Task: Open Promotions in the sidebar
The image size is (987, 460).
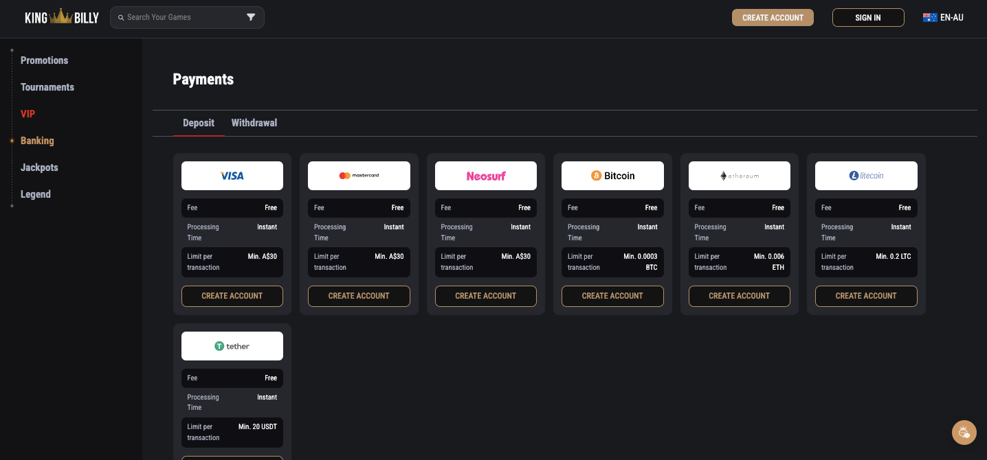Action: pos(45,60)
